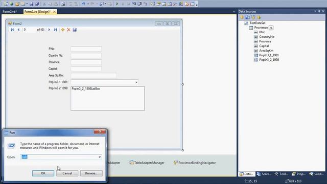
Task: Click Add New Data Source icon
Action: click(x=242, y=17)
